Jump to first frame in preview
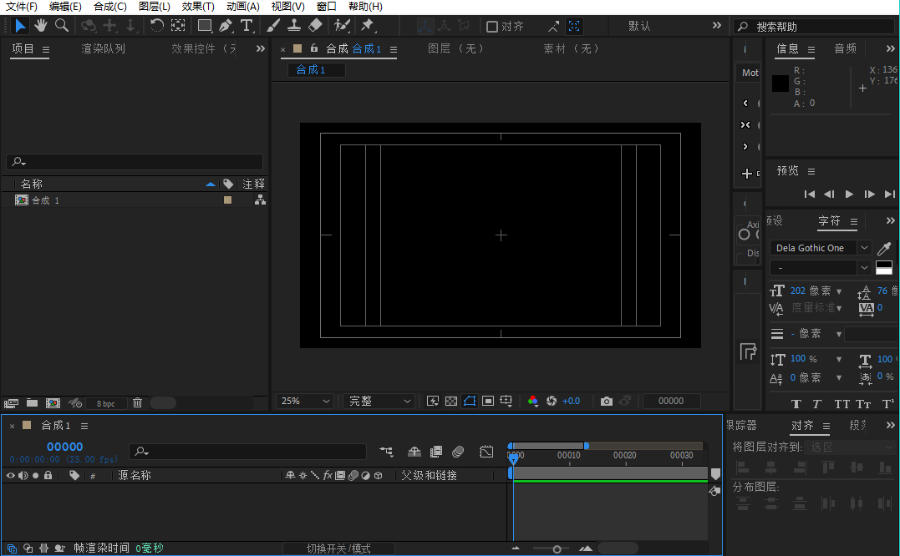 click(x=809, y=195)
